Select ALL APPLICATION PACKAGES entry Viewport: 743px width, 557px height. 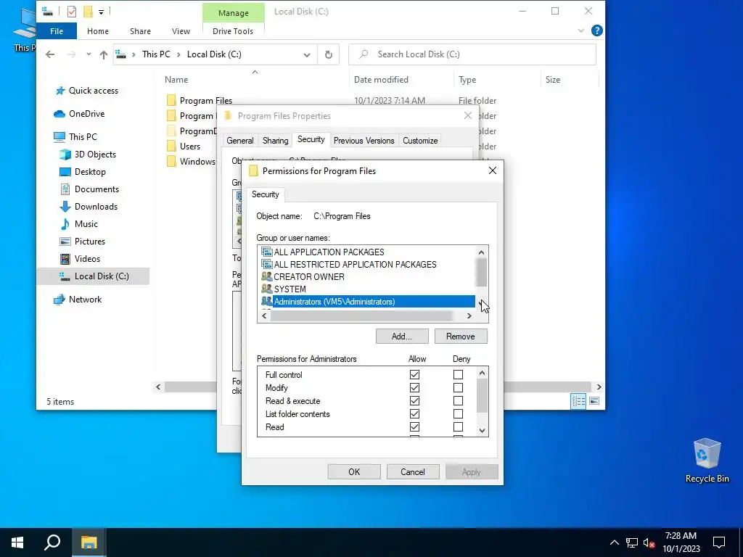(329, 252)
